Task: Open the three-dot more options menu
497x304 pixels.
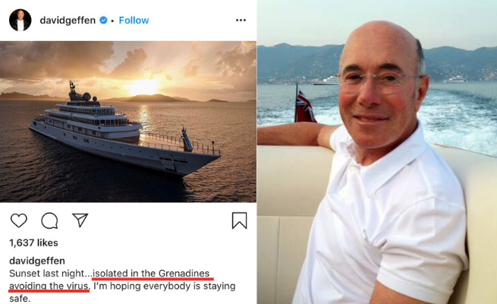Action: pos(241,20)
